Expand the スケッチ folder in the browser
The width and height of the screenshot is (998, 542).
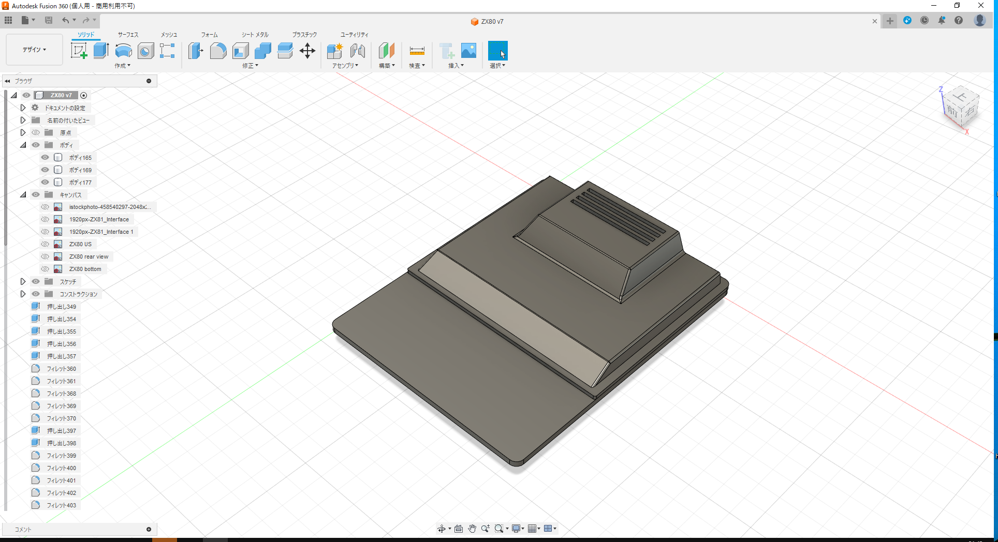22,281
